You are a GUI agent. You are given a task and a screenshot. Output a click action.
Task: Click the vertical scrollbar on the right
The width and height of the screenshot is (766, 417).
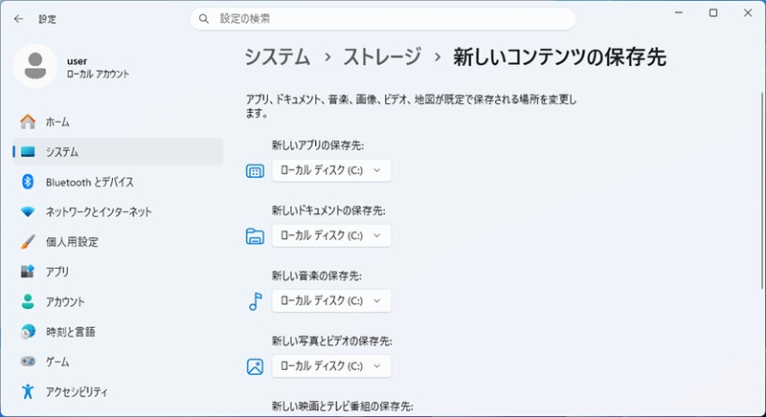tap(762, 190)
